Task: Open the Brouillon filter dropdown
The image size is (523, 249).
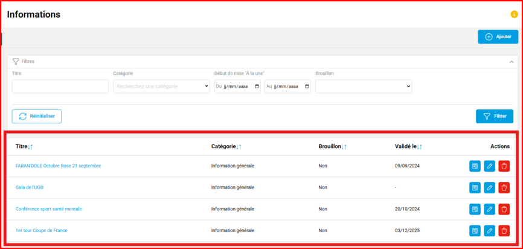Action: pos(364,86)
